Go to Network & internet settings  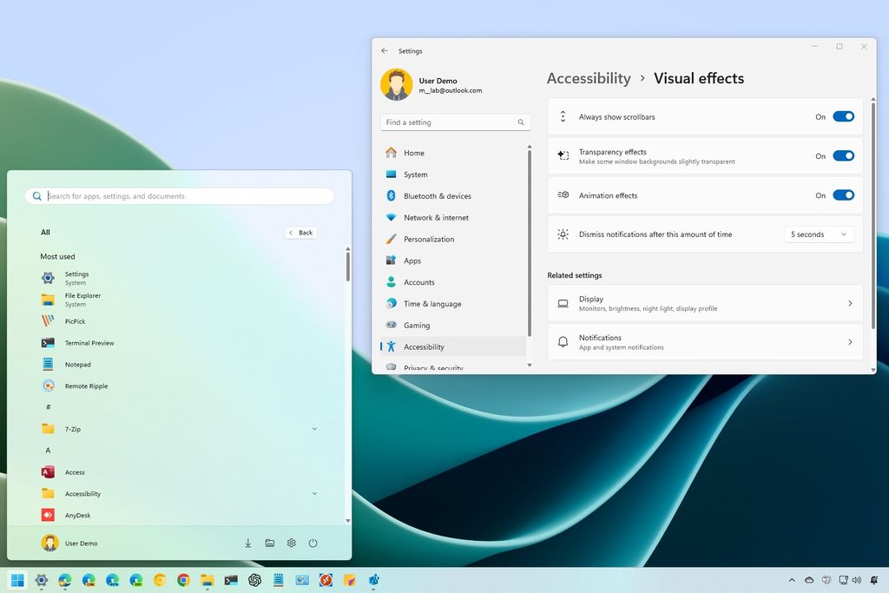point(436,217)
